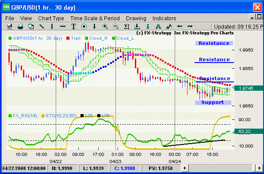Open the File menu
Viewport: 264px width, 174px height.
[x=10, y=19]
